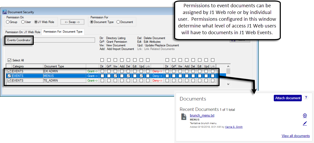Click the Document Type column header
314x143 pixels.
point(65,66)
